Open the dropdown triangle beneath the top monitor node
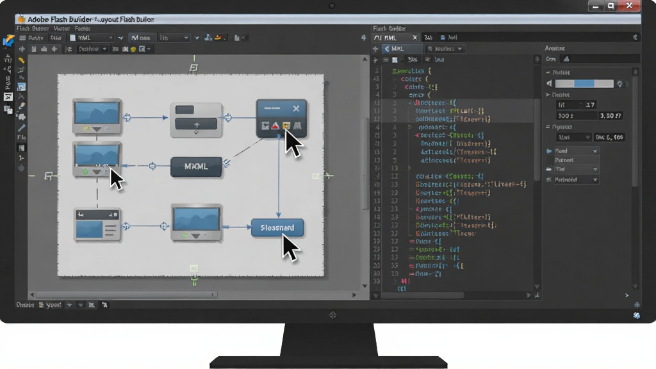This screenshot has width=656, height=369. 97,129
